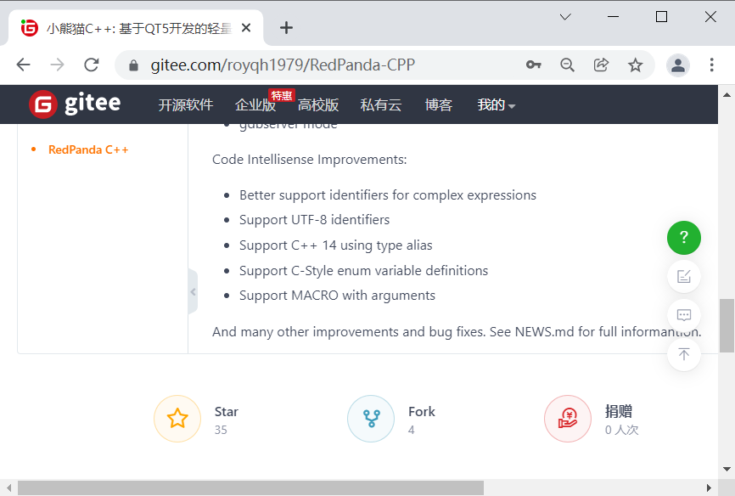Click the scroll up arrow of vertical scrollbar

[x=727, y=94]
